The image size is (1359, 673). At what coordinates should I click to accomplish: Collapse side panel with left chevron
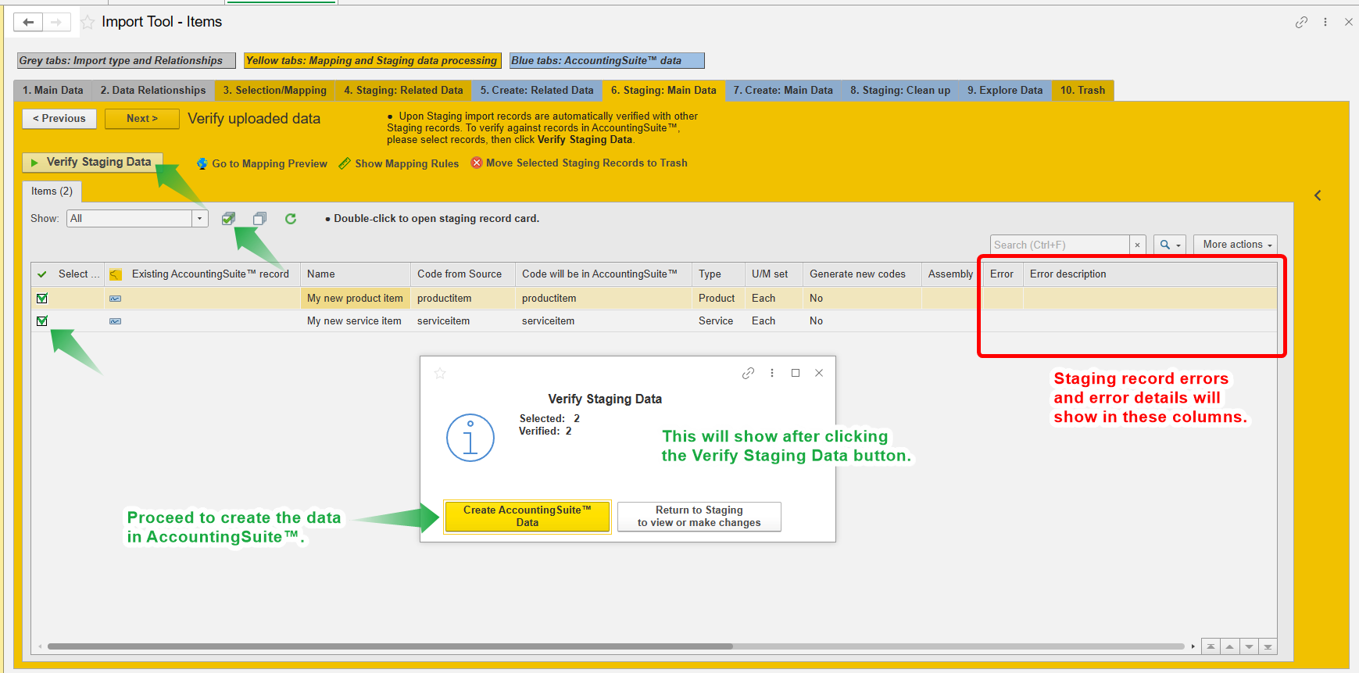coord(1318,195)
